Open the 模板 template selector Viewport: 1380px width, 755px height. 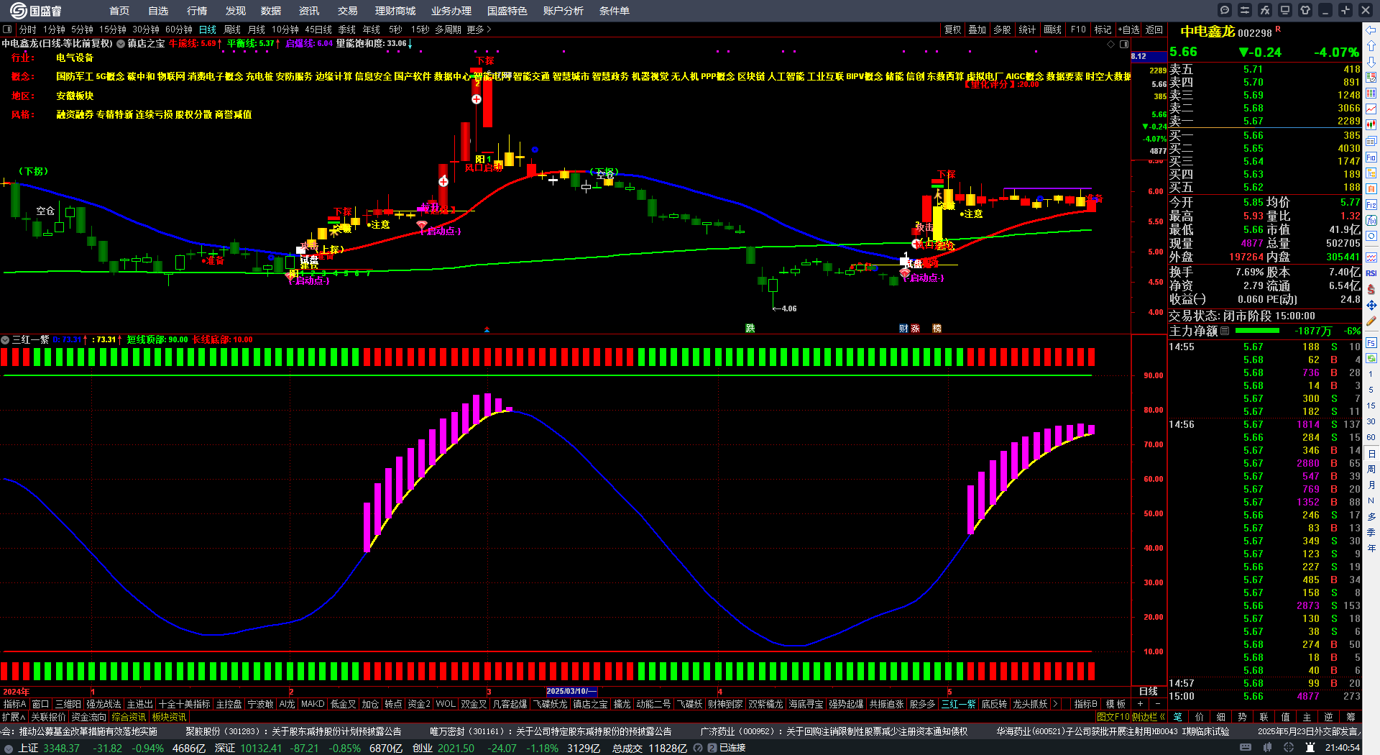pyautogui.click(x=1115, y=704)
